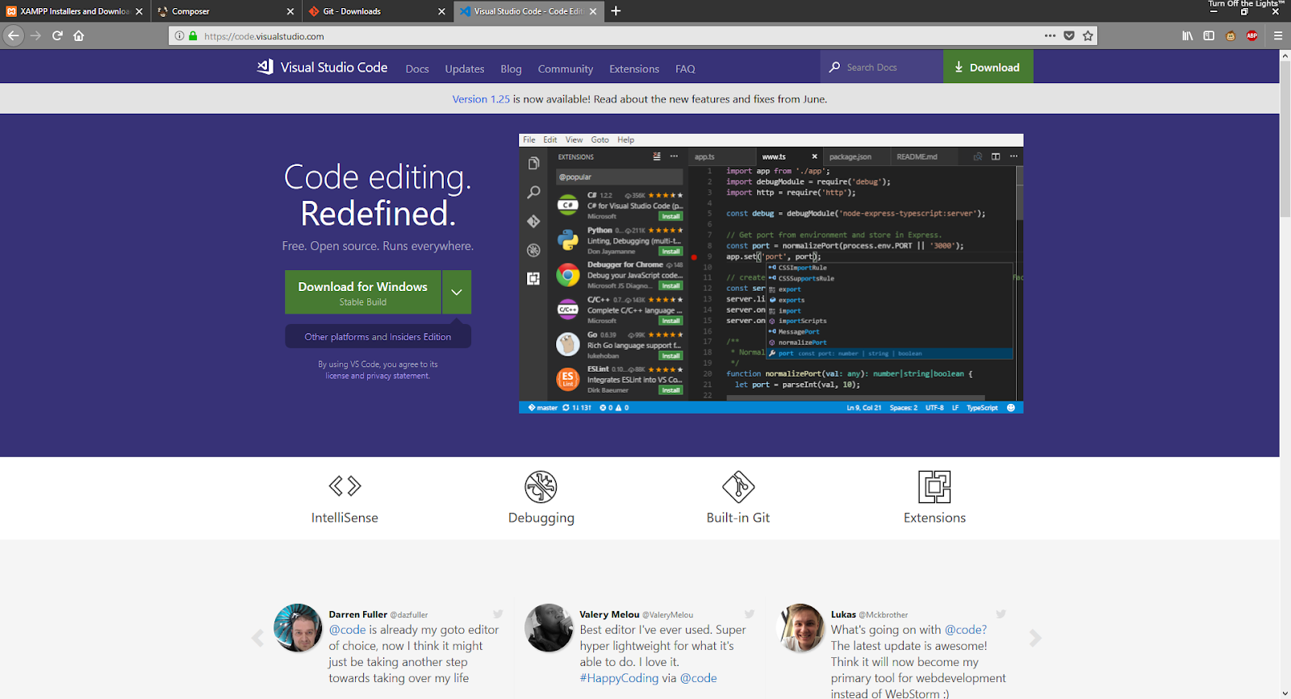
Task: Click Valery Melou's name
Action: pyautogui.click(x=609, y=614)
